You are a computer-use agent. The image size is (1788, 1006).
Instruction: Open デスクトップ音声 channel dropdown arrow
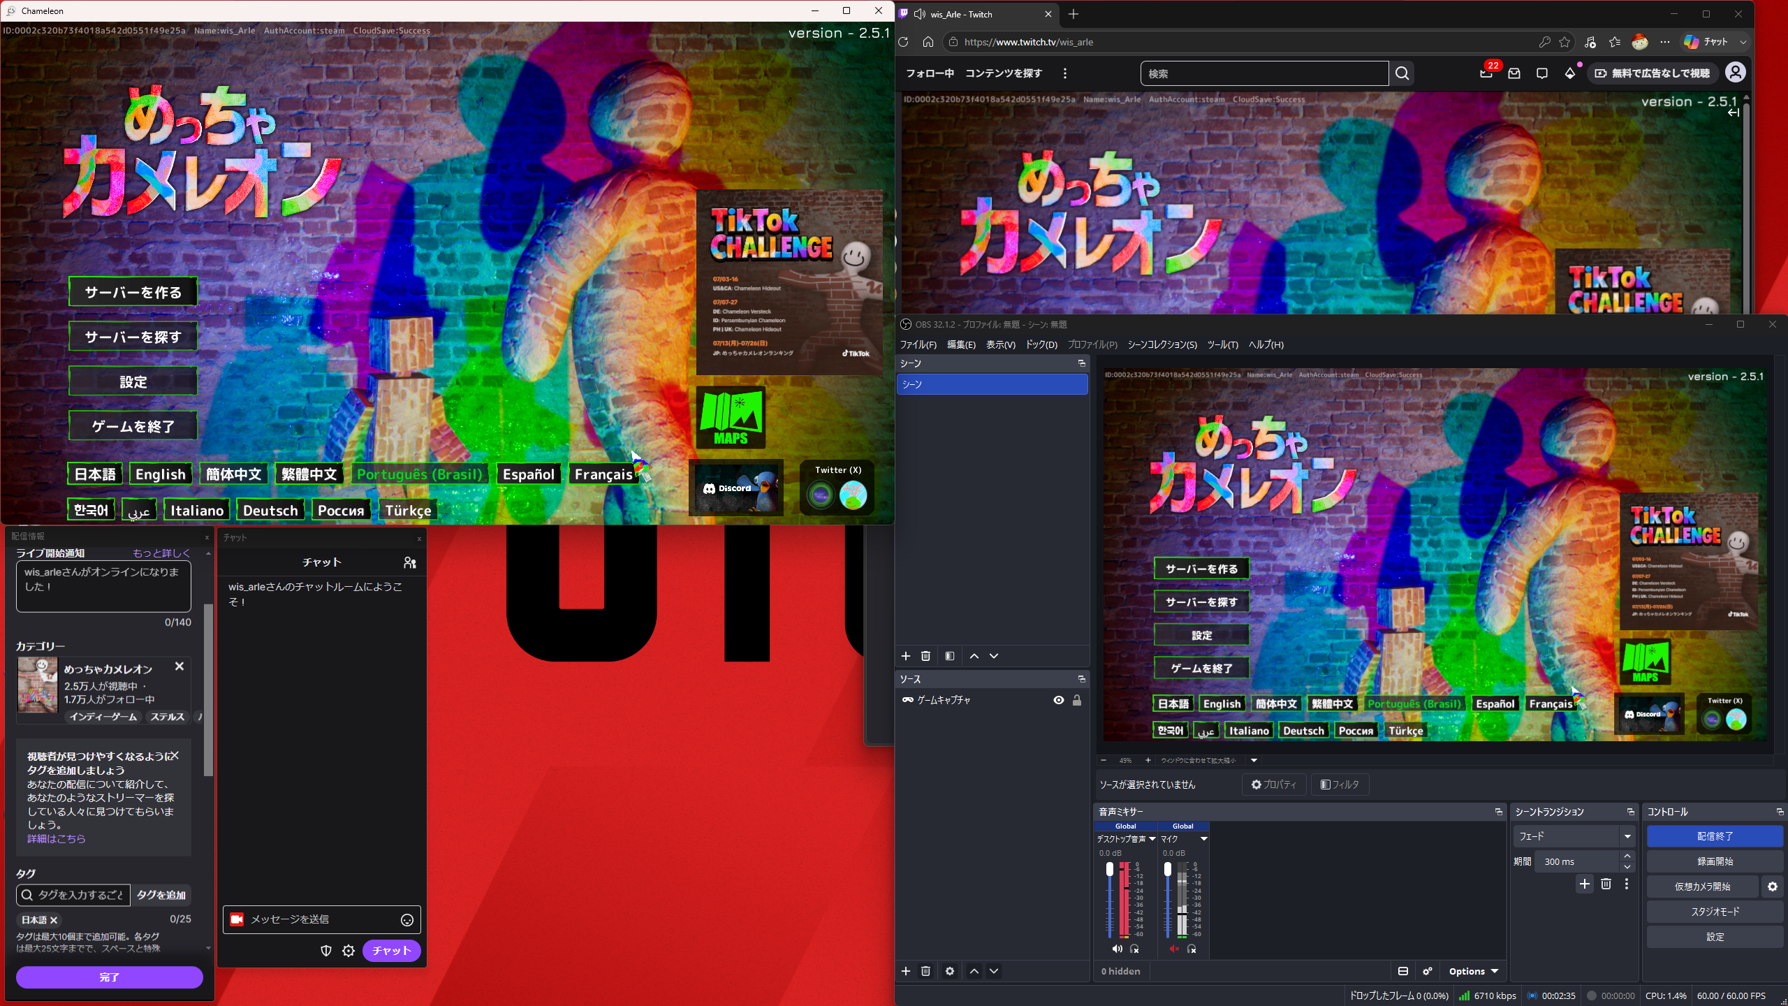[x=1152, y=839]
